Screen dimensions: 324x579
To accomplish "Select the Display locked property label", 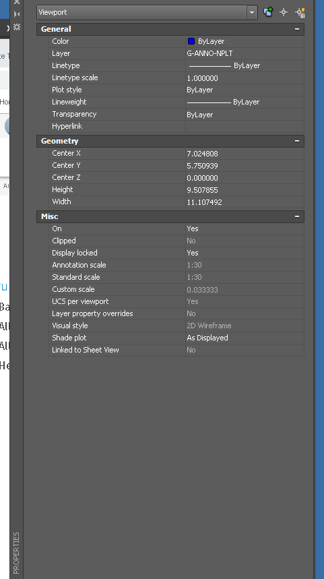I will [75, 253].
